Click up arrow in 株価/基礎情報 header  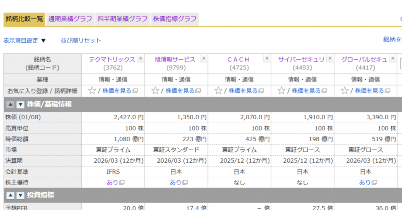point(10,105)
